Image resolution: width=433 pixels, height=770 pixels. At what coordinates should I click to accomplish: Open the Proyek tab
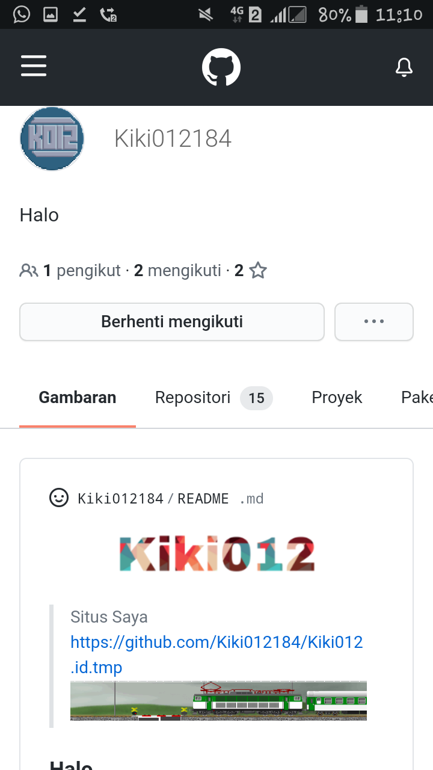click(337, 398)
